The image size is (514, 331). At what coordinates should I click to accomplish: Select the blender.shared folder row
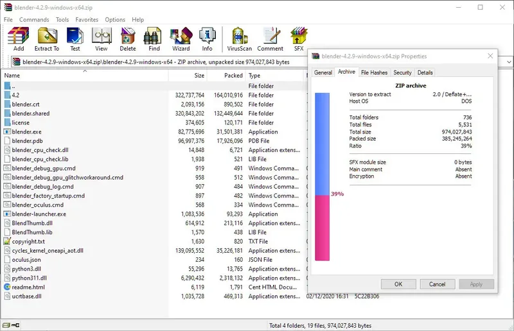[154, 114]
